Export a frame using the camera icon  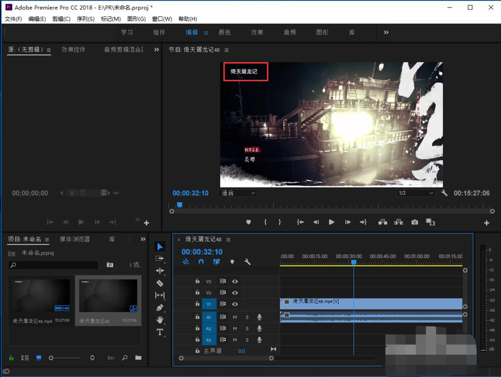click(415, 222)
